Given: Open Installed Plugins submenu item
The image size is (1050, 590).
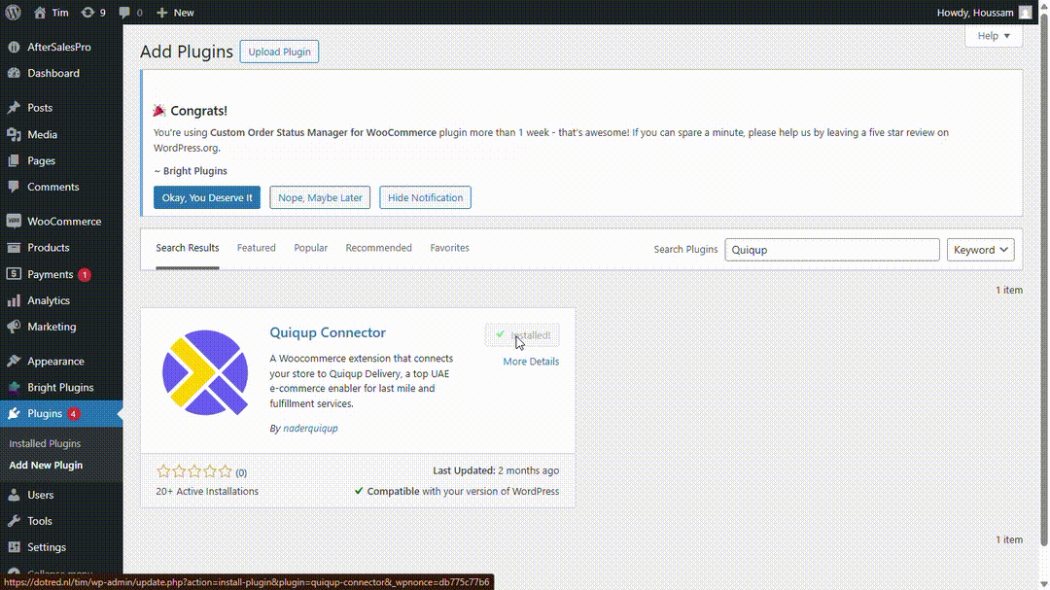Looking at the screenshot, I should [x=45, y=443].
